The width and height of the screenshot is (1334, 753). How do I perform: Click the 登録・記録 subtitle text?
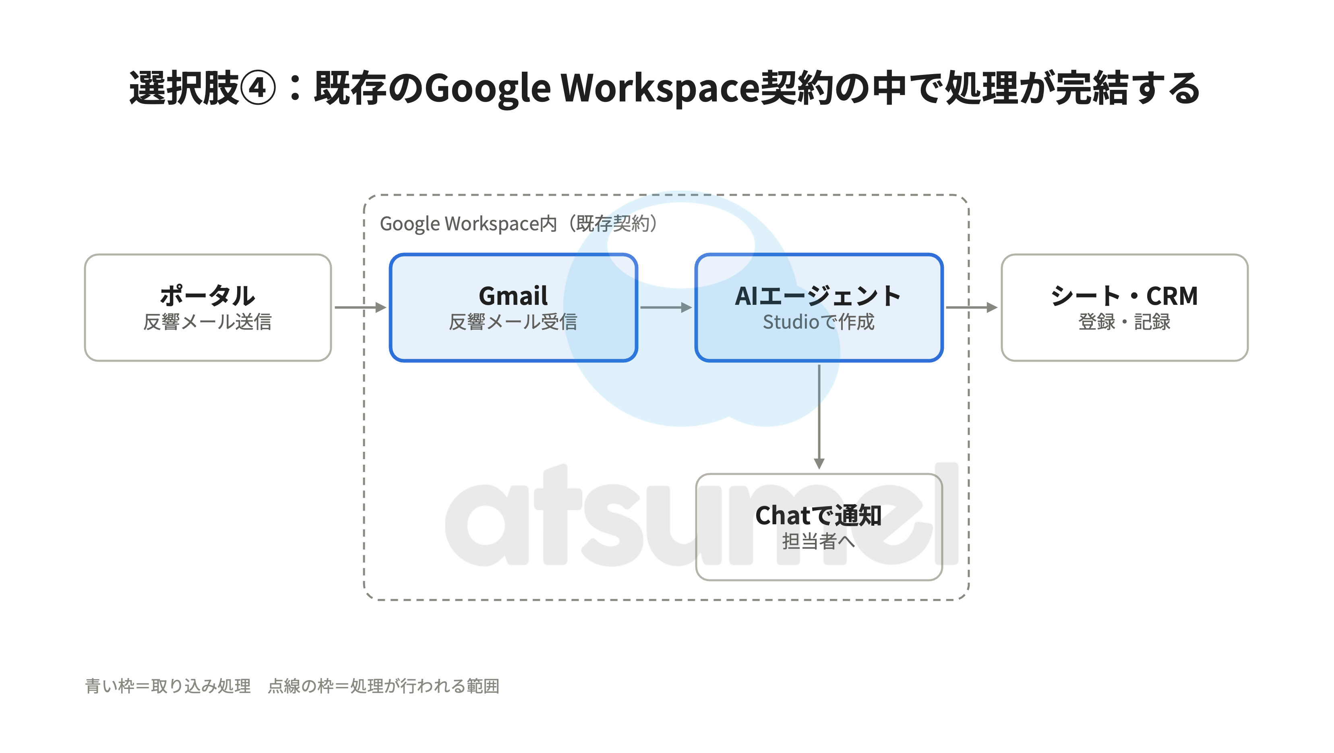click(1124, 322)
